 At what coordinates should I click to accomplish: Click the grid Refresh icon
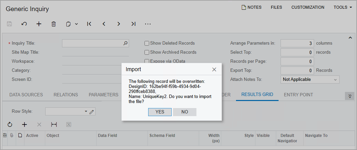(x=10, y=124)
